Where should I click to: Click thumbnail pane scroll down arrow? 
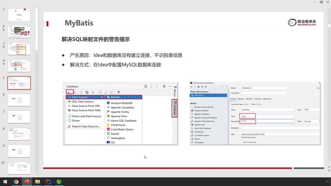tap(36, 175)
